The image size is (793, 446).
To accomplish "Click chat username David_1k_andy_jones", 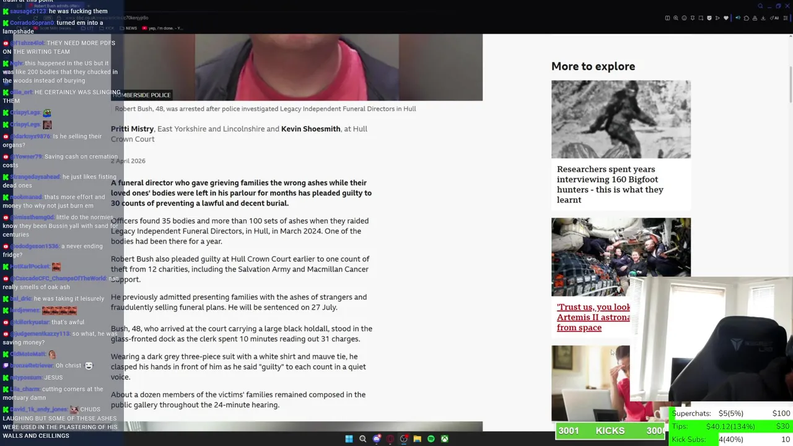I will click(x=38, y=409).
